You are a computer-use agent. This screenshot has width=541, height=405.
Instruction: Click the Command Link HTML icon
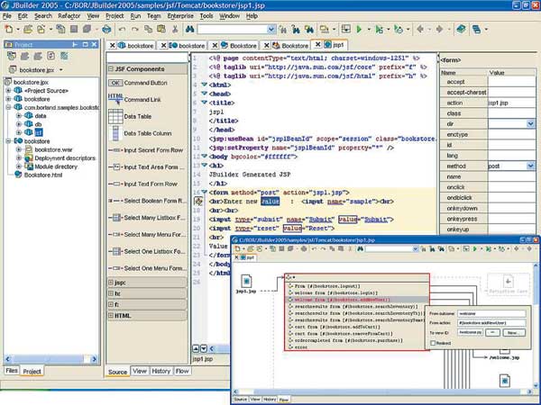point(115,98)
